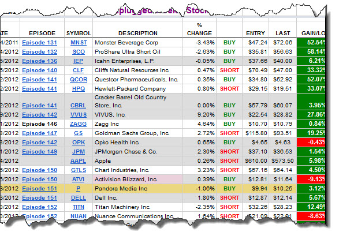Screen dimensions: 339x243
Task: Select the green 27.86% gain cell
Action: coord(311,114)
